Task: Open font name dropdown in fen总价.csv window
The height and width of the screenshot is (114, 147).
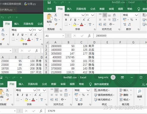Action: click(x=83, y=15)
